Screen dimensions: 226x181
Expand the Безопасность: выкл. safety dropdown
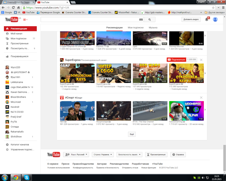tap(129, 155)
